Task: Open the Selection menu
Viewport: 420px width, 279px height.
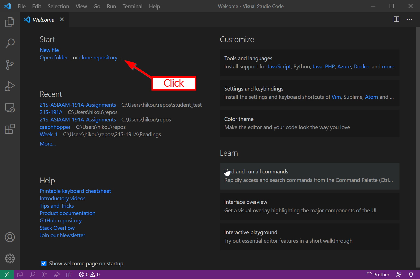Action: pyautogui.click(x=58, y=6)
